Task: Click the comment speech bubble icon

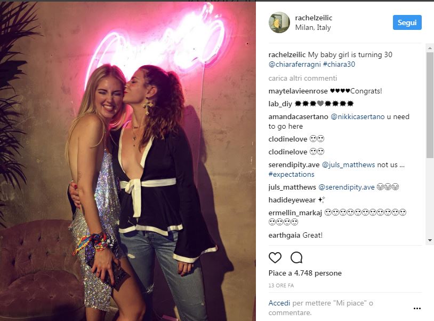Action: coord(296,257)
